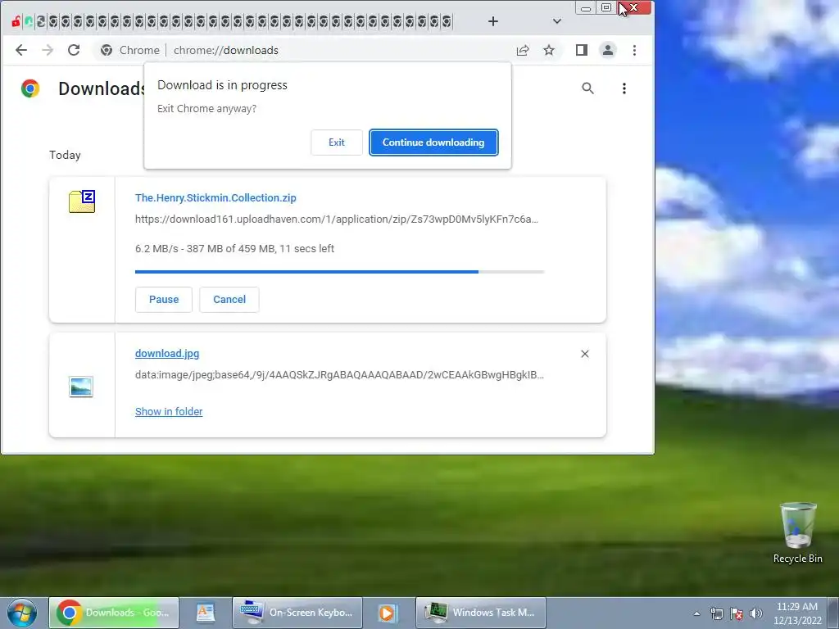The height and width of the screenshot is (629, 839).
Task: Click the forward navigation arrow
Action: 48,50
